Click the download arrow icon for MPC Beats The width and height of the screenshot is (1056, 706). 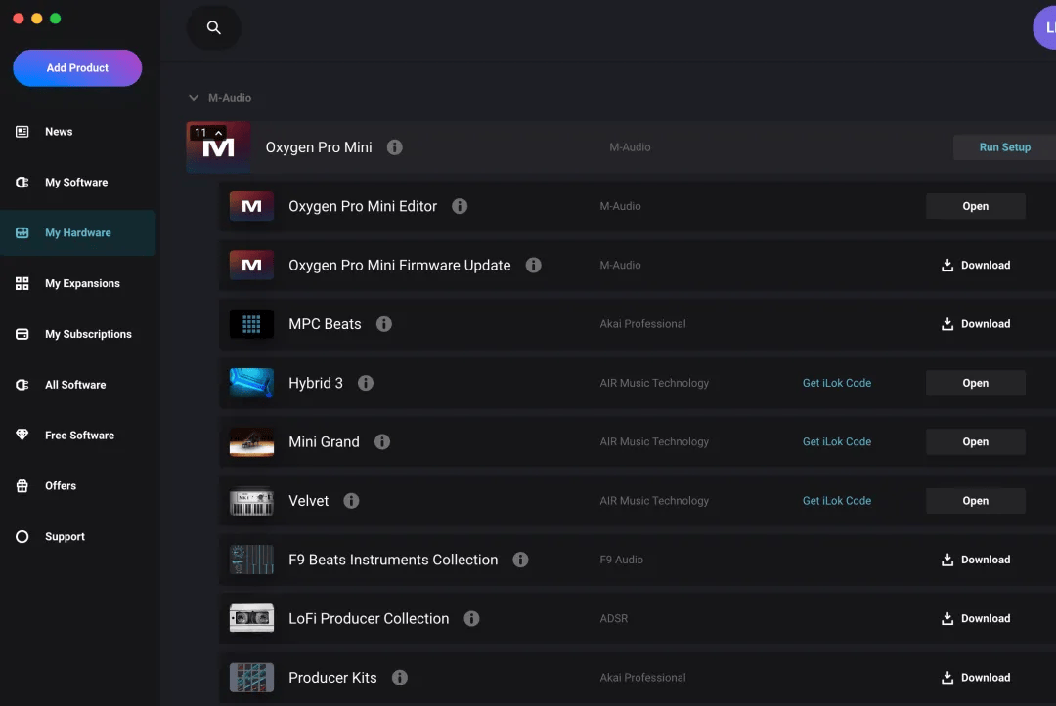(946, 324)
